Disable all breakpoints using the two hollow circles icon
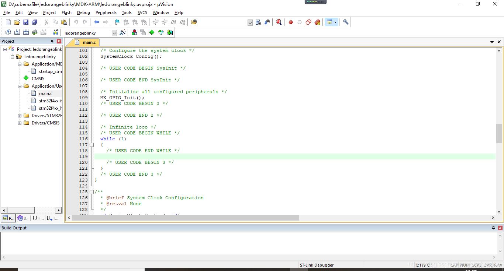This screenshot has height=271, width=504. point(308,22)
